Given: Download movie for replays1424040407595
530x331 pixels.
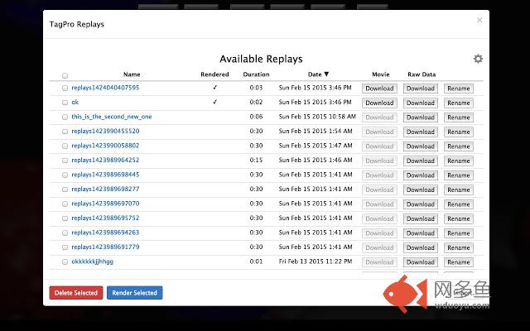Looking at the screenshot, I should [x=379, y=89].
